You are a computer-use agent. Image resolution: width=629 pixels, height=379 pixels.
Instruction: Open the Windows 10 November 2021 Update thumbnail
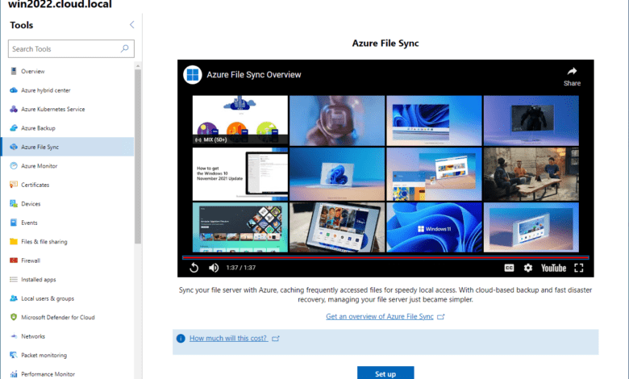click(x=240, y=174)
